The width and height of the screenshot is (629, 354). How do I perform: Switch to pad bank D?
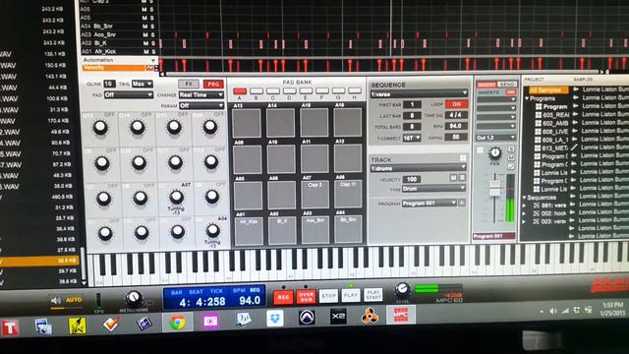289,91
